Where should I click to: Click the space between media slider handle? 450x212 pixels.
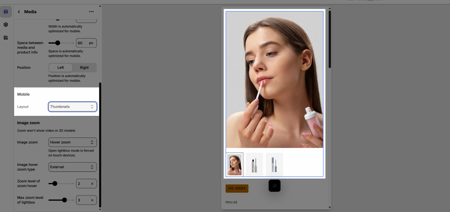click(58, 43)
